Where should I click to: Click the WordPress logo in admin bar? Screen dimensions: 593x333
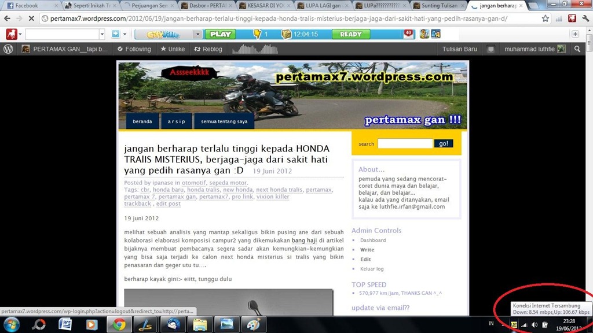[x=8, y=49]
